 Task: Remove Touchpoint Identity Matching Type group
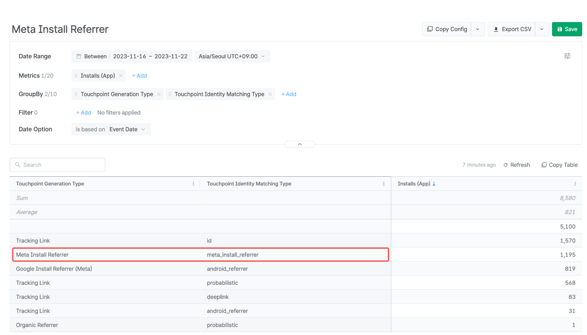[x=270, y=94]
